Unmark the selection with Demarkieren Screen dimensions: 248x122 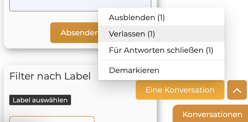click(134, 70)
